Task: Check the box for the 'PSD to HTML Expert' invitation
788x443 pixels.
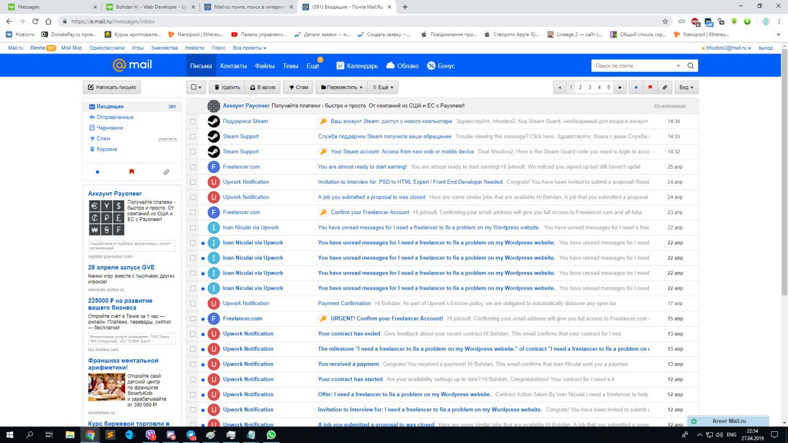Action: (x=193, y=182)
